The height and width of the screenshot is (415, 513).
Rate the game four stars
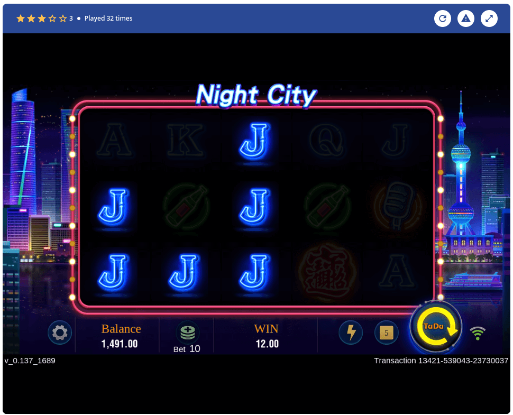[x=52, y=19]
